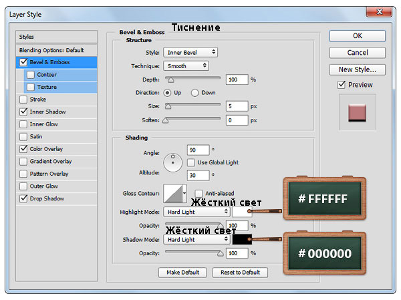The image size is (401, 300).
Task: Click the New Style... button
Action: (358, 69)
